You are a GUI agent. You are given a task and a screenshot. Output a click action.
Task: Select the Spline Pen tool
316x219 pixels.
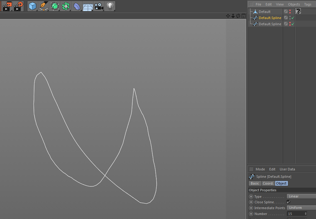point(43,6)
